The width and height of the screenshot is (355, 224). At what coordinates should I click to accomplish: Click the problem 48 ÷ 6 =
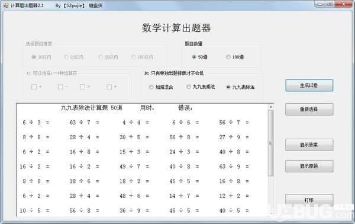tap(134, 196)
